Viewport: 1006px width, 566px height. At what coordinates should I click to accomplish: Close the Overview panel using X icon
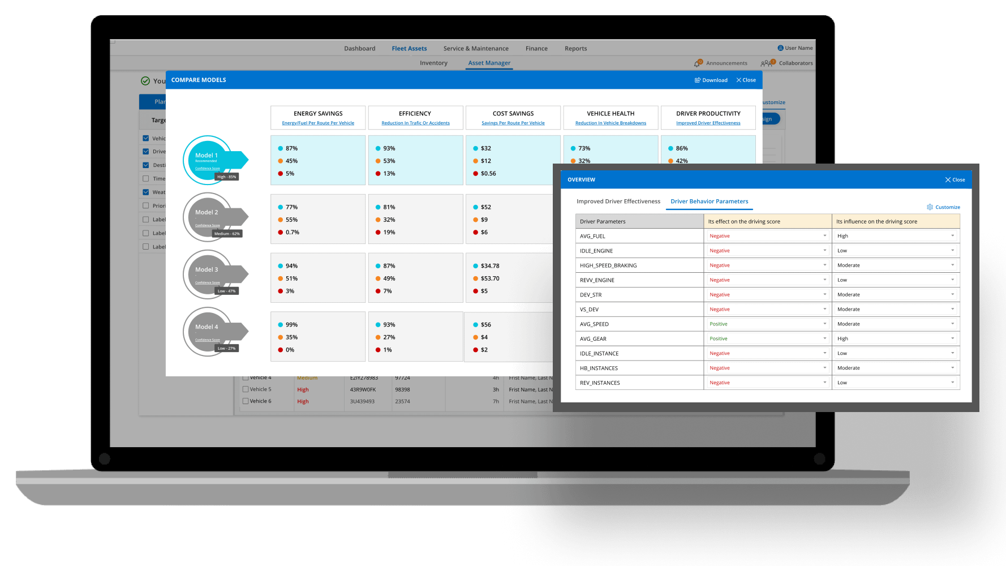(x=948, y=180)
